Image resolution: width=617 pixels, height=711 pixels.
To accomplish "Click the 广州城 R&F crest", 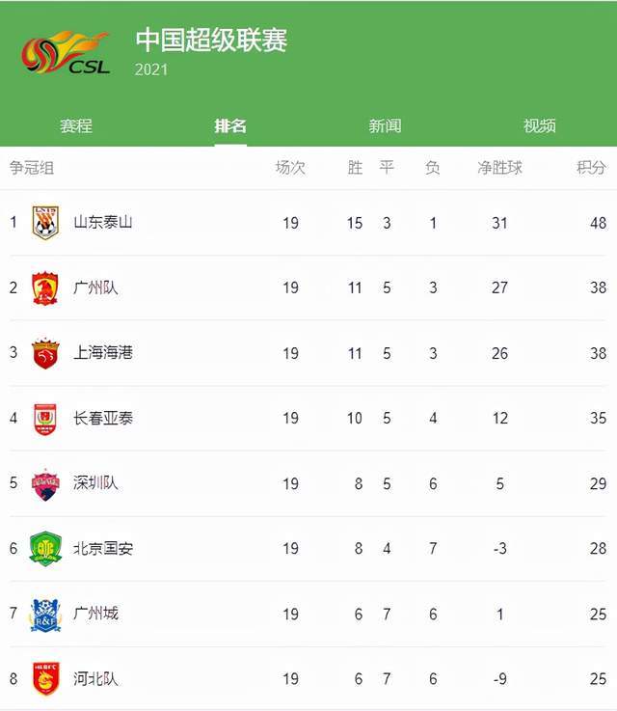I will point(45,615).
